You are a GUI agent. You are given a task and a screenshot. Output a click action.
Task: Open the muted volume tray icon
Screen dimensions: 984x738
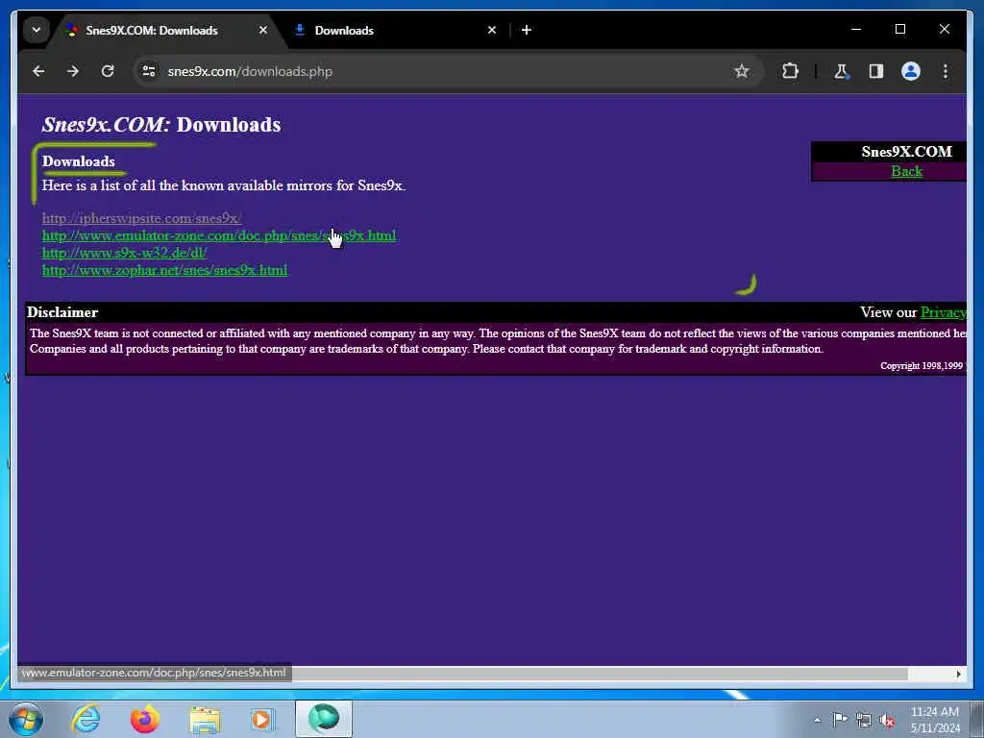click(x=887, y=720)
